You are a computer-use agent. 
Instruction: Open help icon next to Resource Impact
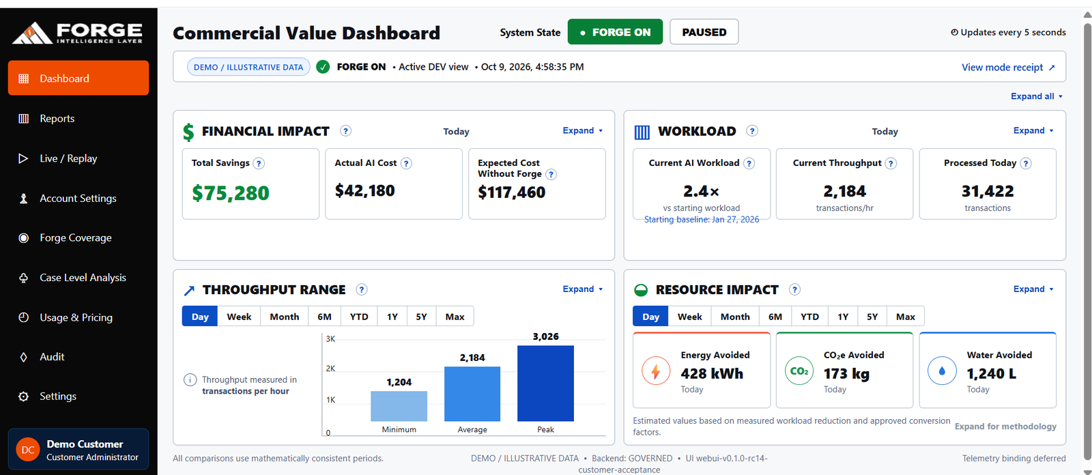tap(794, 289)
